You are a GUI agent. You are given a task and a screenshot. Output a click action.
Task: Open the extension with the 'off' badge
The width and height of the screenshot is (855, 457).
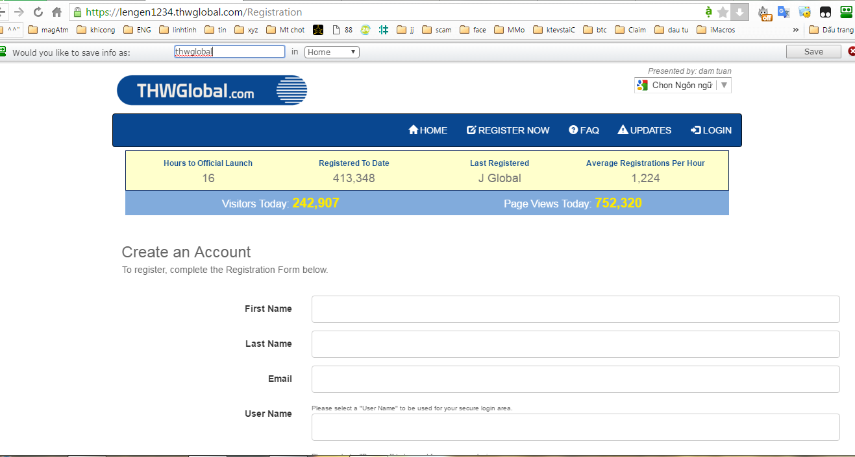764,12
